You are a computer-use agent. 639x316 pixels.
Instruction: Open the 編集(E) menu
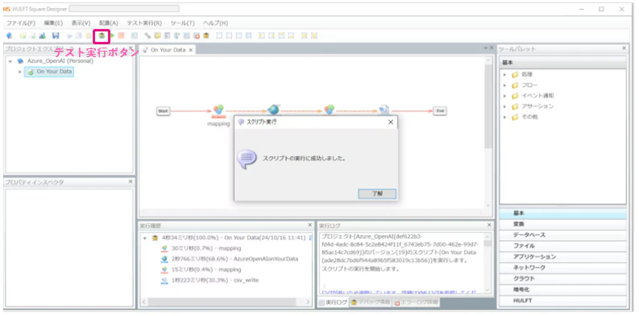(x=53, y=23)
